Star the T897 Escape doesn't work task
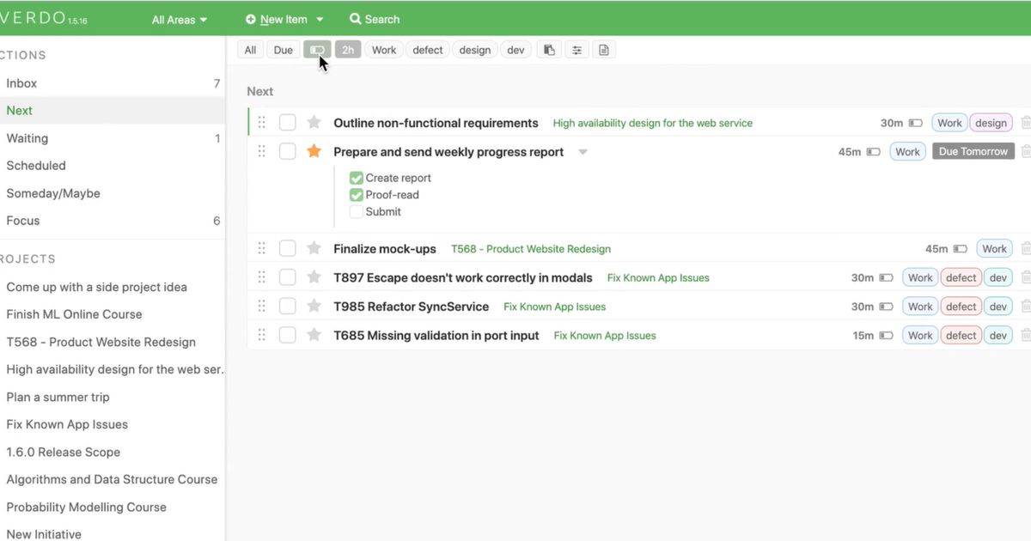The height and width of the screenshot is (541, 1031). click(x=314, y=277)
